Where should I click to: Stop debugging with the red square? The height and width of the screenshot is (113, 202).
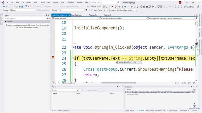(x=113, y=7)
